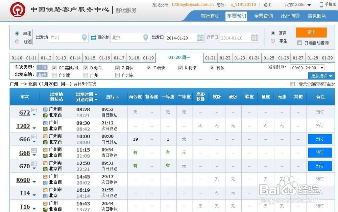
Task: Select the 学生 radio button
Action: tap(273, 41)
